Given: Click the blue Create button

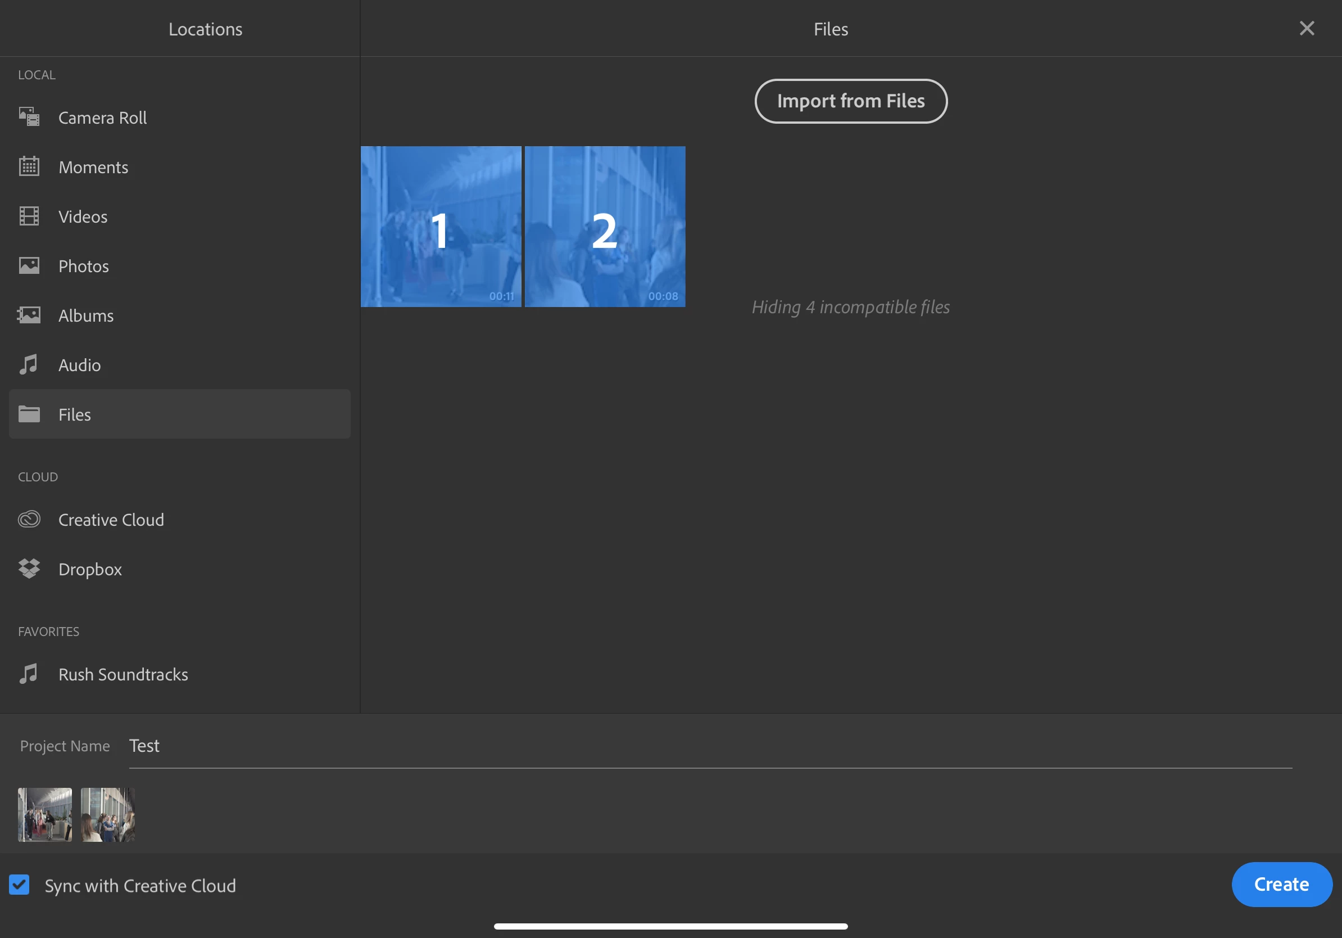Looking at the screenshot, I should [x=1281, y=884].
